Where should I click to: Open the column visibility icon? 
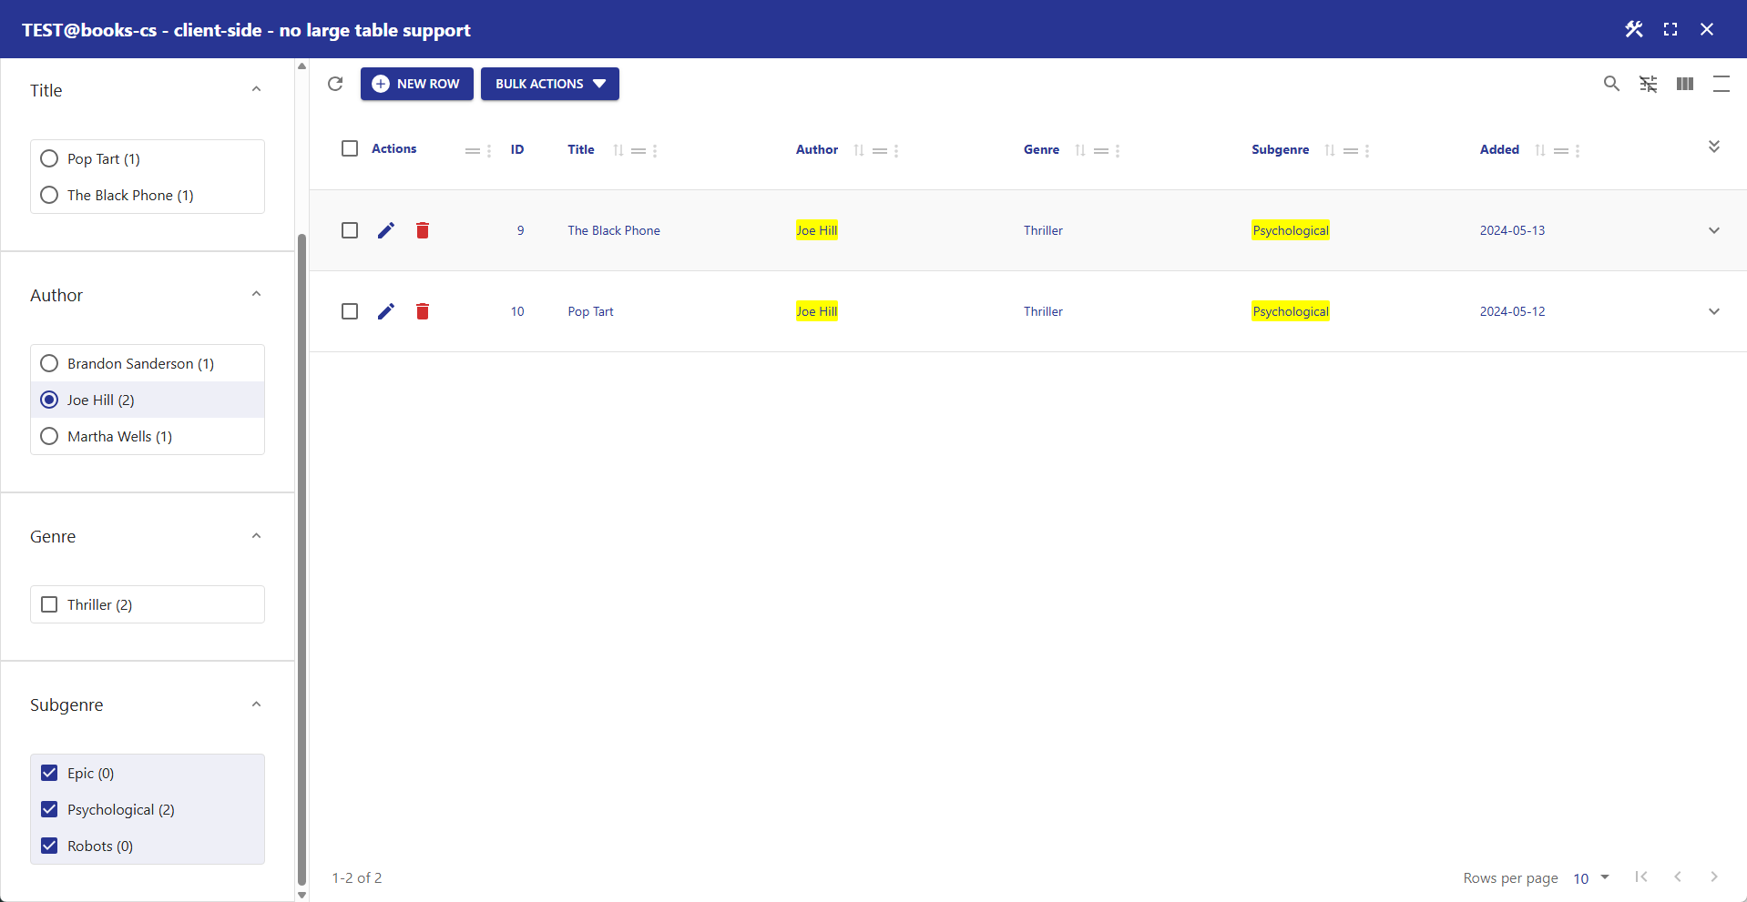pyautogui.click(x=1685, y=84)
